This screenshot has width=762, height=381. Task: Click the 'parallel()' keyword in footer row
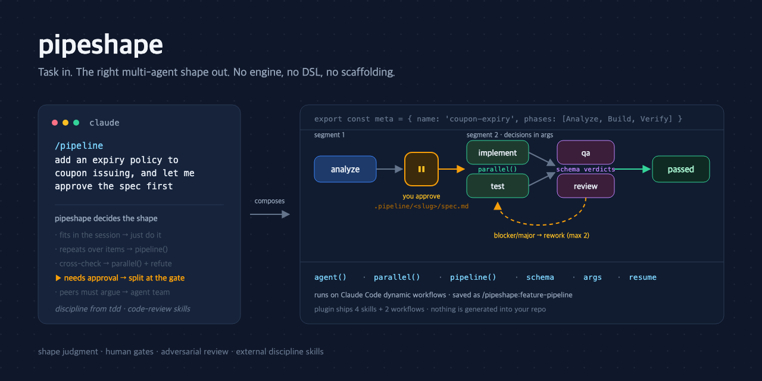pos(397,277)
